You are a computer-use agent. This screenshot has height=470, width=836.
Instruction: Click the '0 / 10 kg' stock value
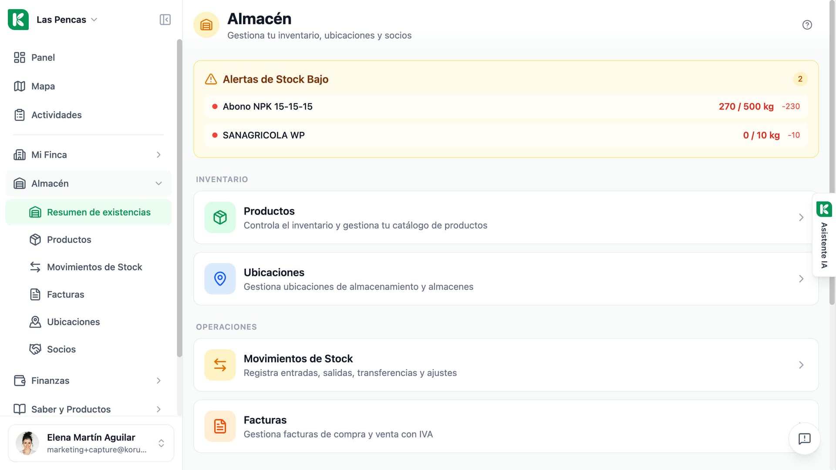(x=761, y=135)
